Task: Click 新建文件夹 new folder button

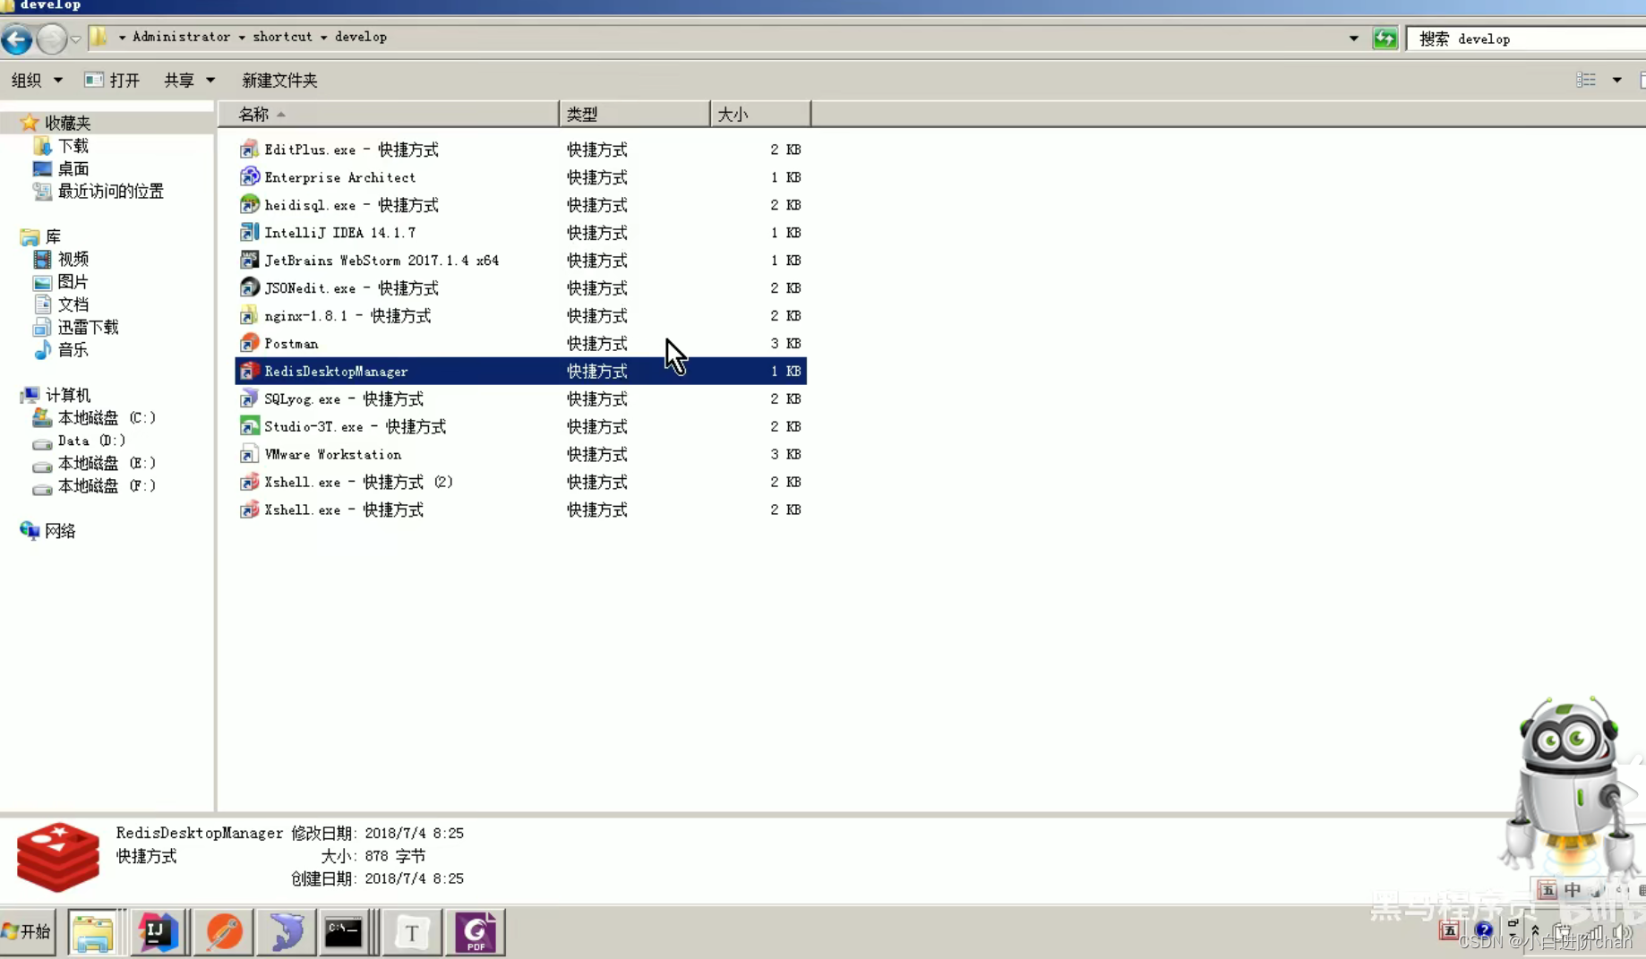Action: tap(279, 80)
